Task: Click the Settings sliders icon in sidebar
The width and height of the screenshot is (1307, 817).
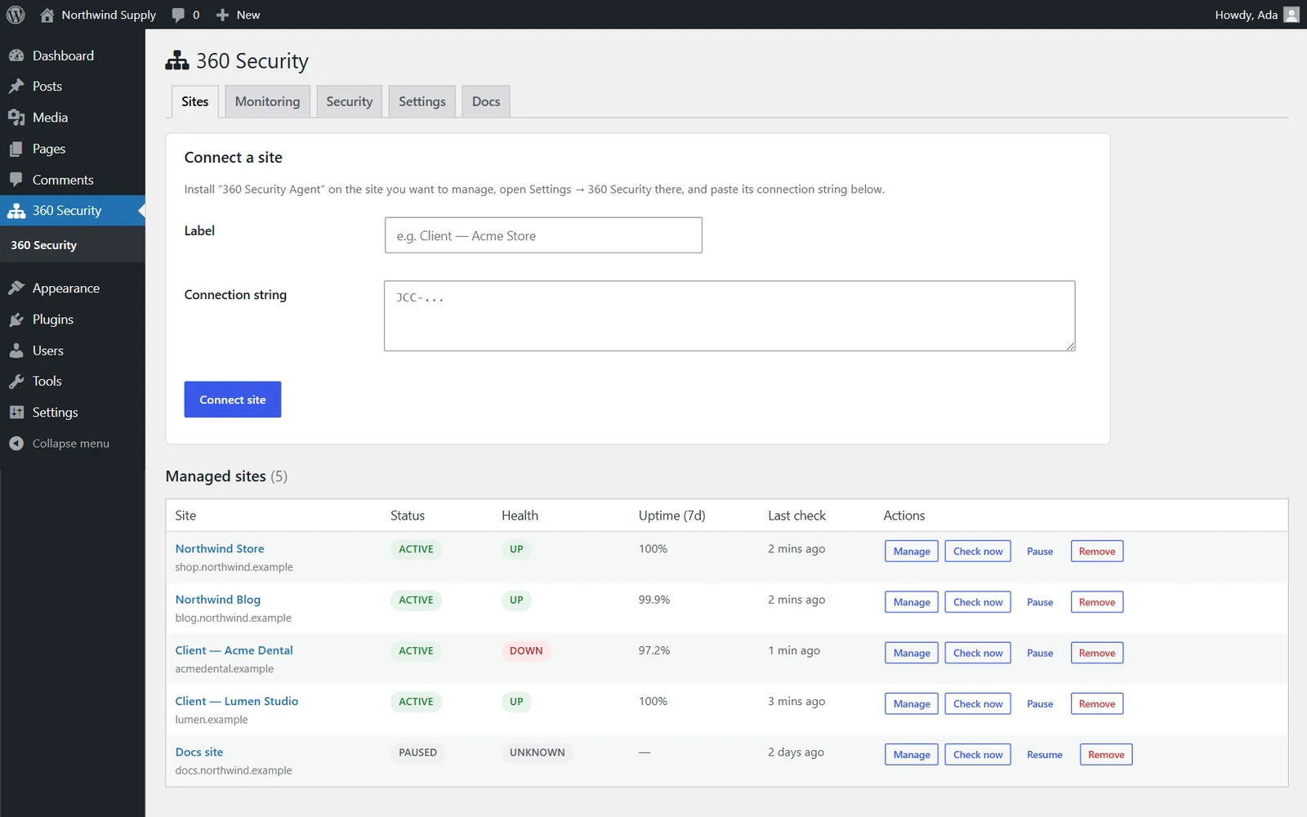Action: click(16, 413)
